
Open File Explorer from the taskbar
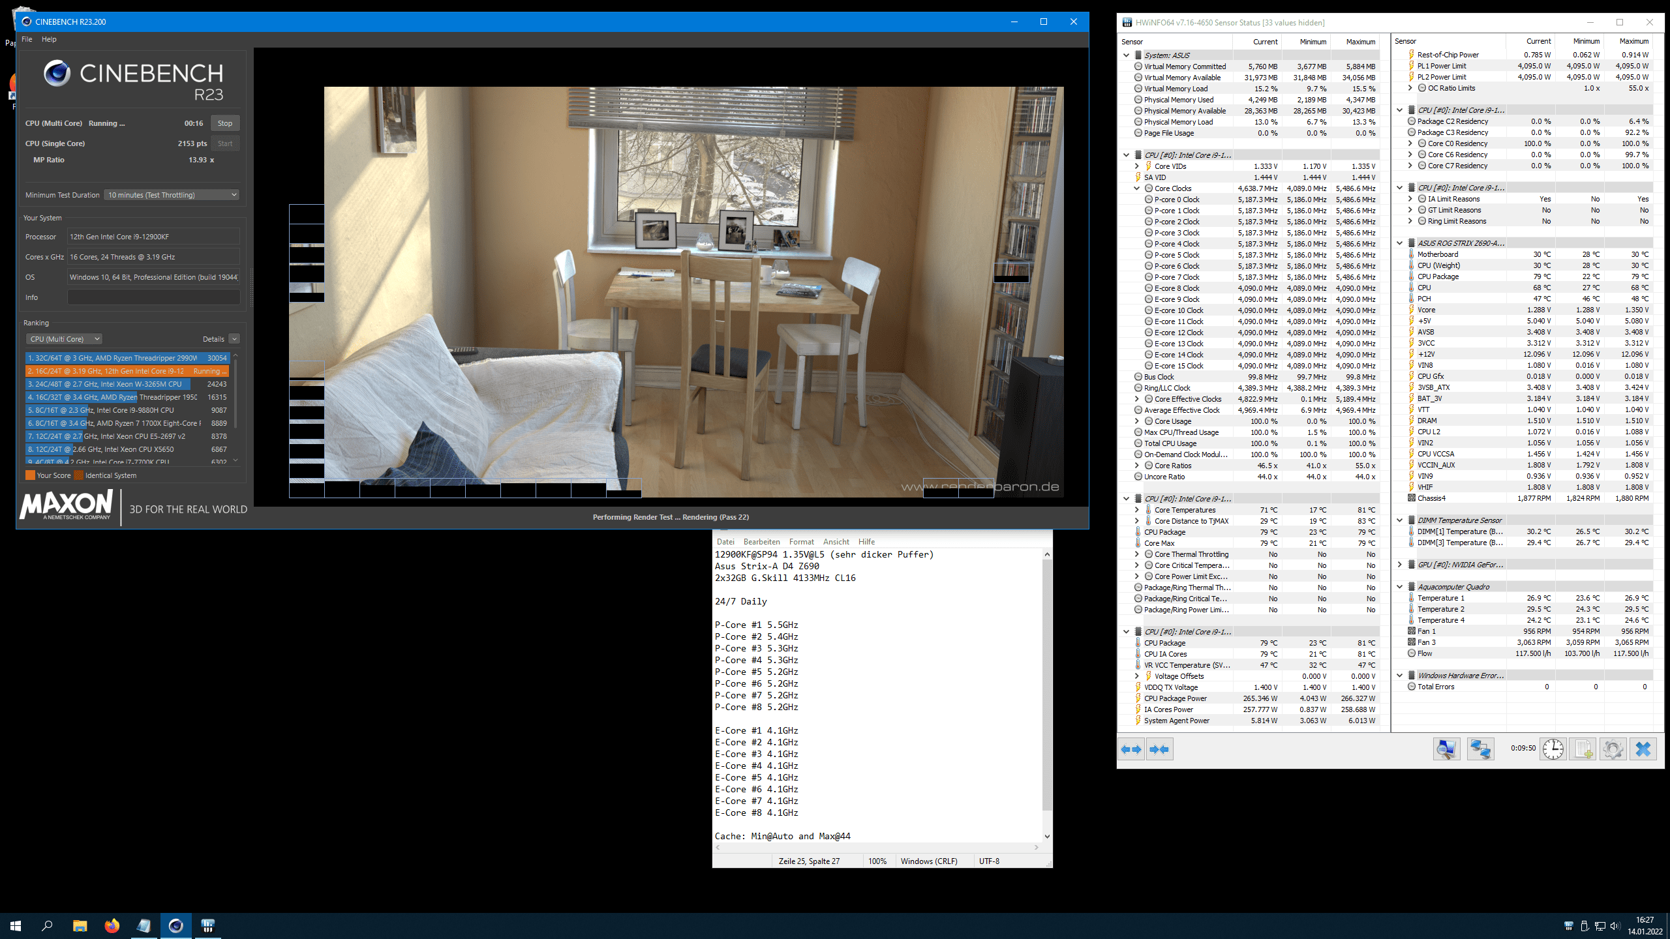point(80,925)
